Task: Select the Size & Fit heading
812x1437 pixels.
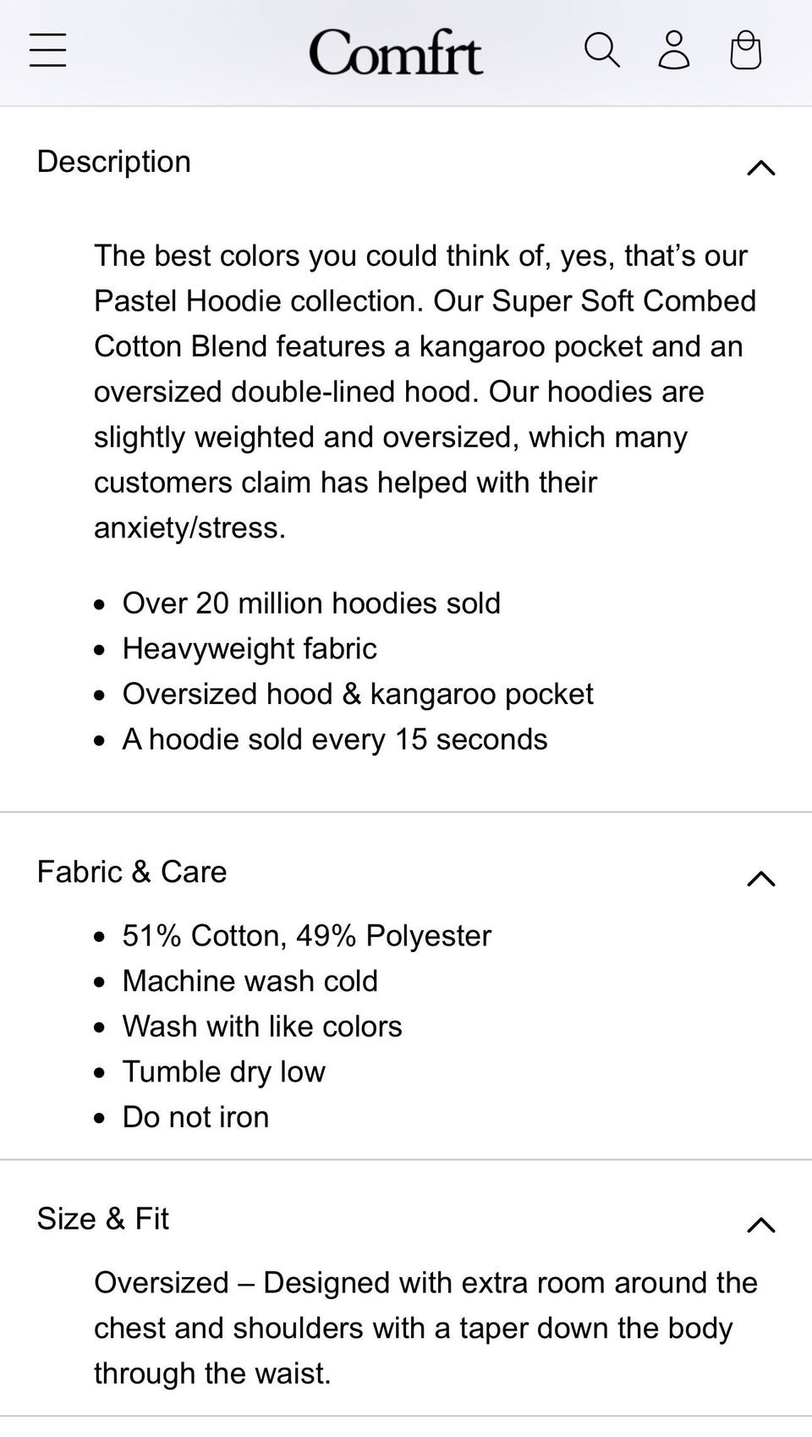Action: pyautogui.click(x=103, y=1219)
